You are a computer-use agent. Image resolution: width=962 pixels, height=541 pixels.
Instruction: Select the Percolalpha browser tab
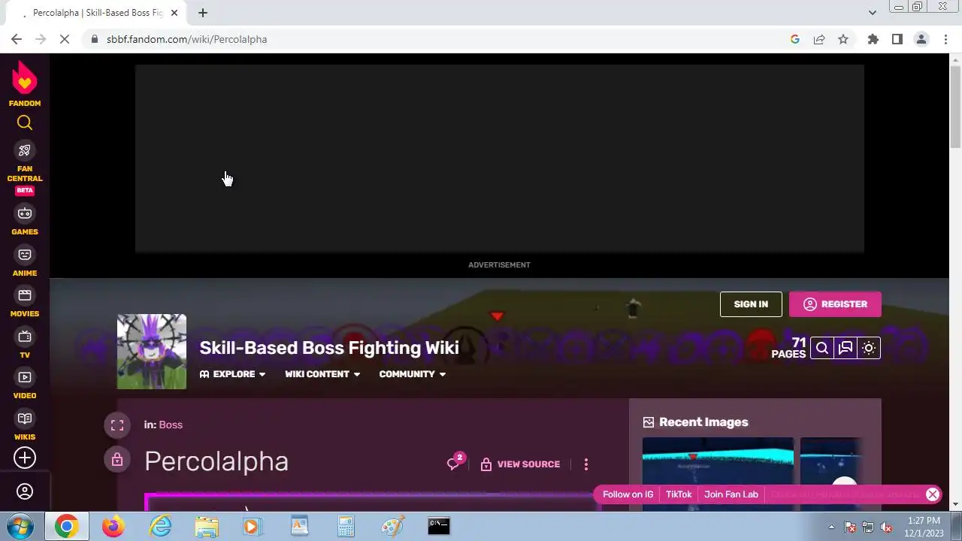point(98,13)
